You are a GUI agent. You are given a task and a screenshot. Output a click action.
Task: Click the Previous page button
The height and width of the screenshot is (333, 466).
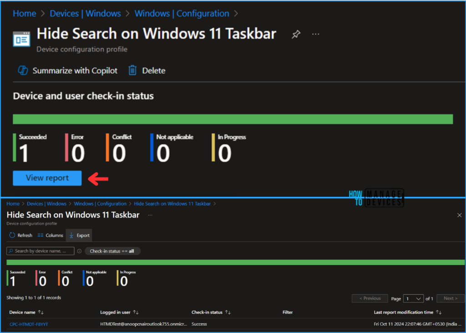click(x=370, y=298)
